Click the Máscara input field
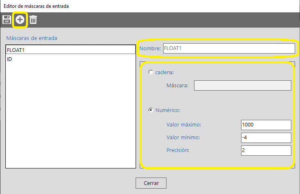The width and height of the screenshot is (300, 194). (243, 85)
